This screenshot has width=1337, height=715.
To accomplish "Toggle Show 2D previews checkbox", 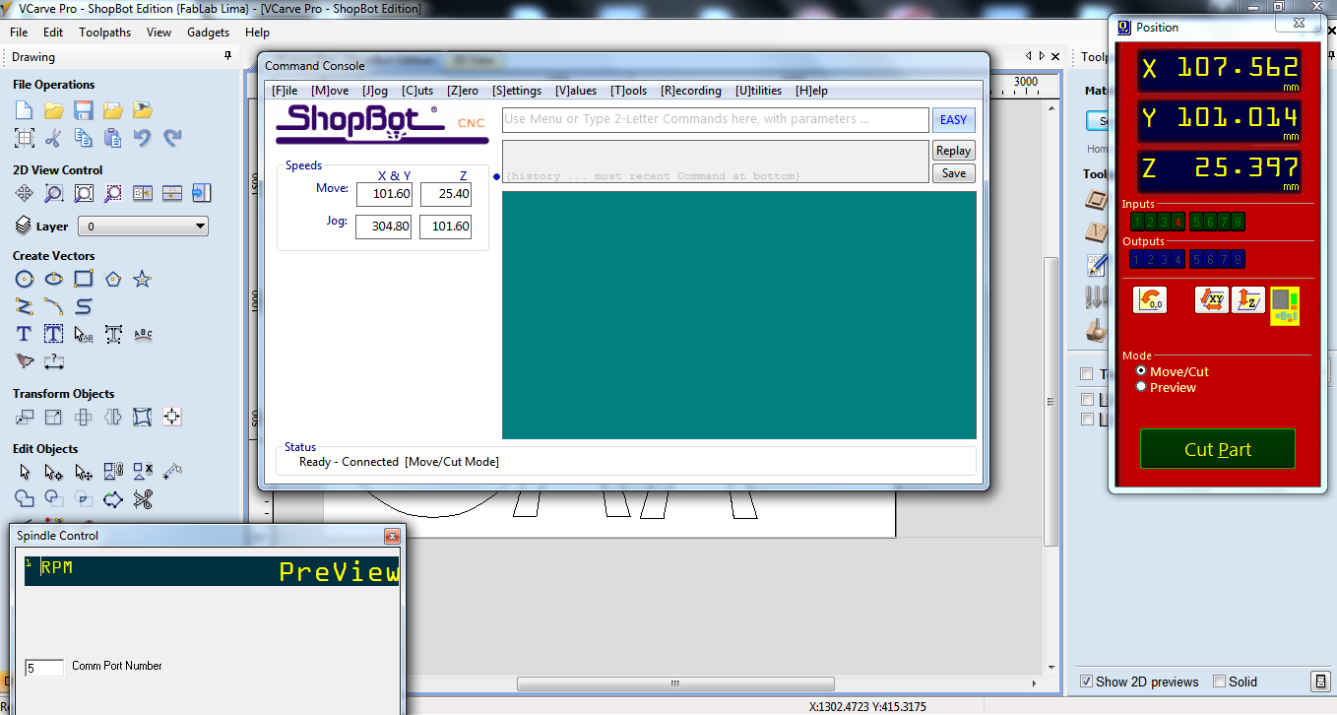I will (1086, 682).
